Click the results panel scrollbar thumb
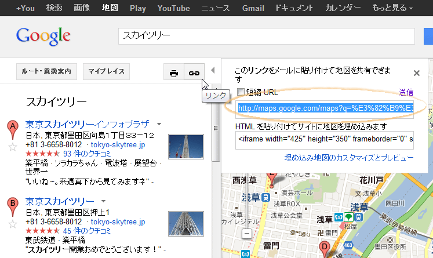The image size is (433, 258). tap(216, 127)
